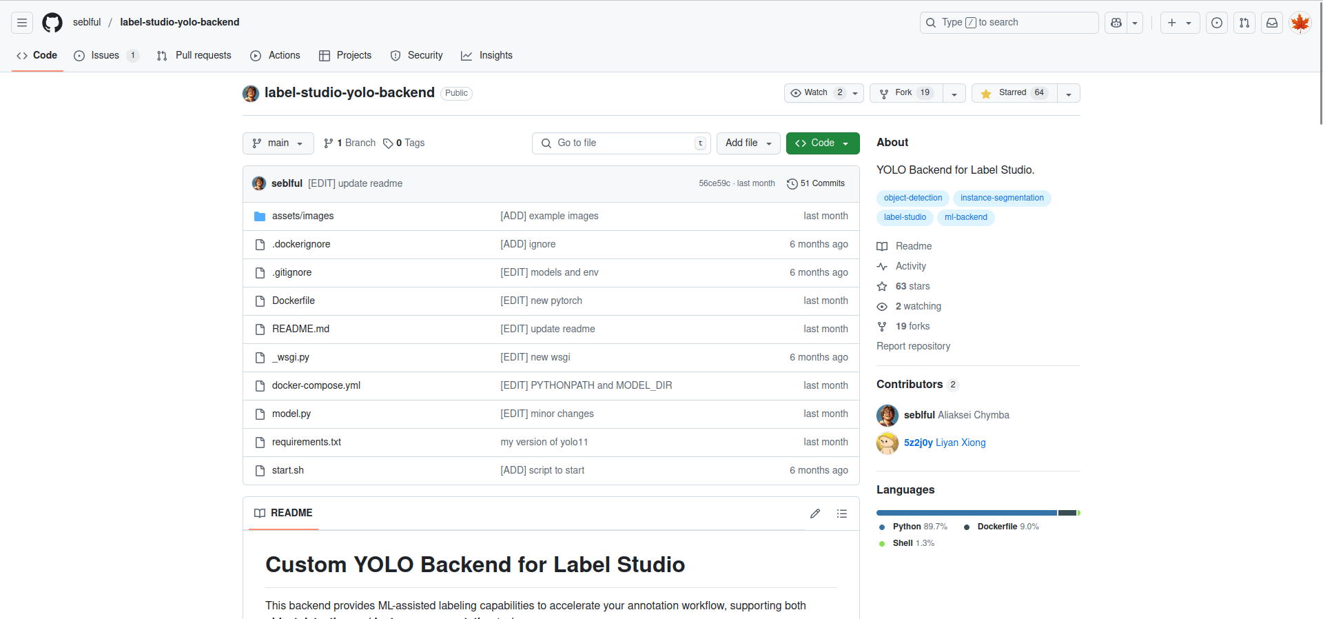Click the header pull requests icon
The width and height of the screenshot is (1323, 619).
coord(1244,23)
